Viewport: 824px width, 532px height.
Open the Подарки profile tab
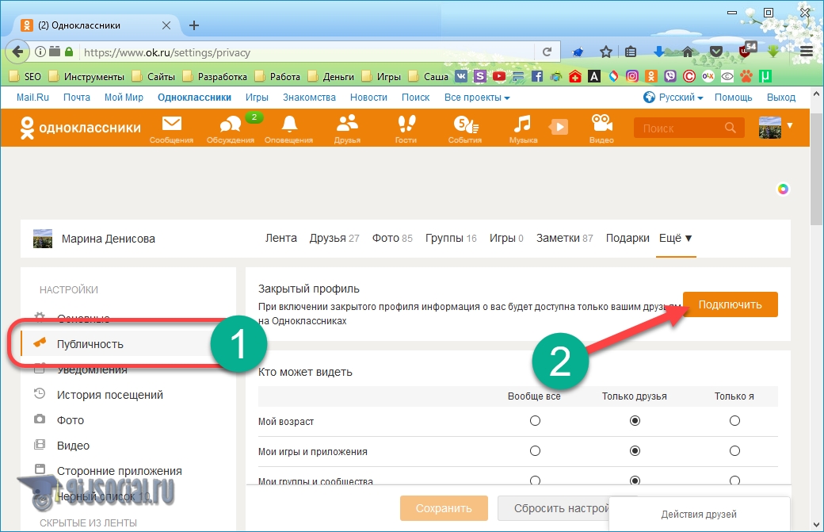pos(628,238)
